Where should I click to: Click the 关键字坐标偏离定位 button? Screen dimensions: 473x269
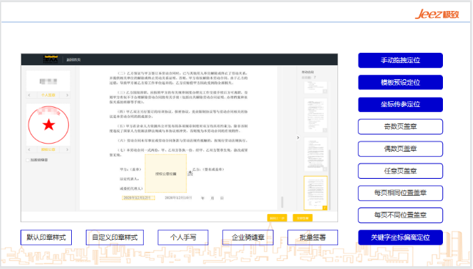pos(400,237)
